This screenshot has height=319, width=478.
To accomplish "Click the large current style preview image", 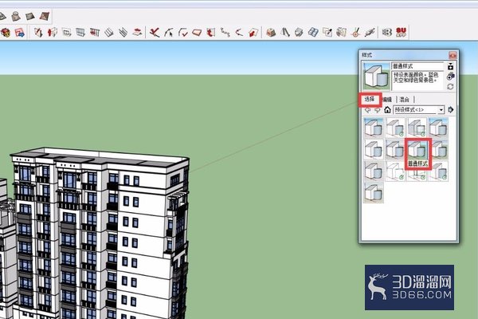I will coord(377,77).
